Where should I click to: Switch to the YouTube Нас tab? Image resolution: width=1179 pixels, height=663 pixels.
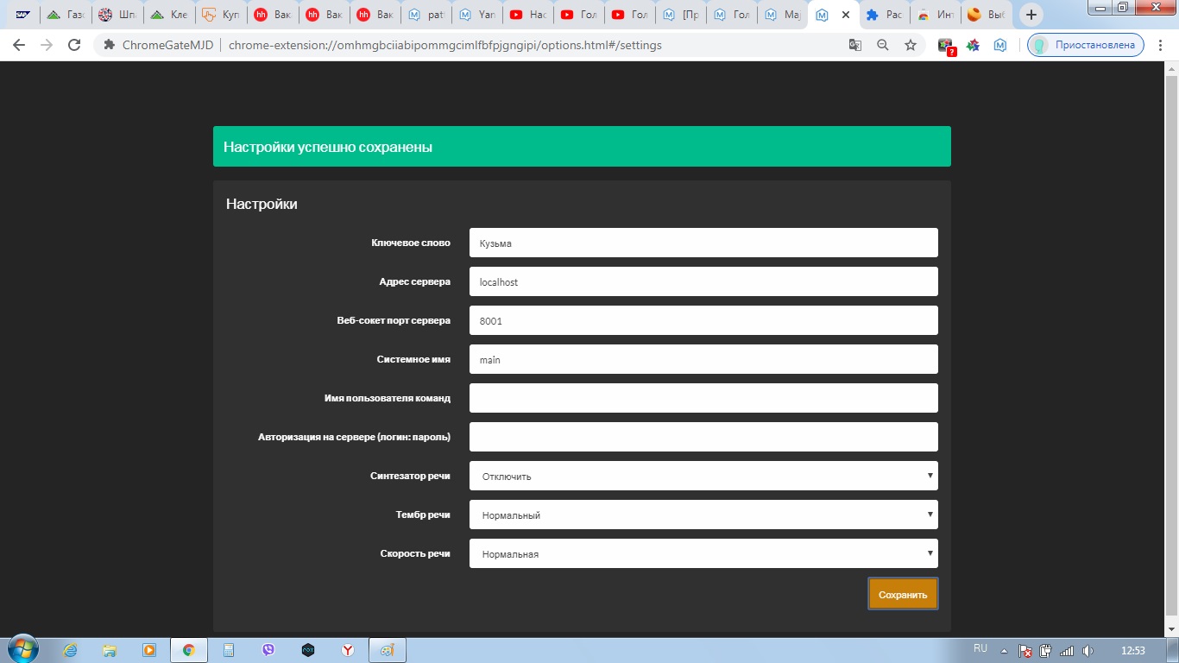pos(528,15)
